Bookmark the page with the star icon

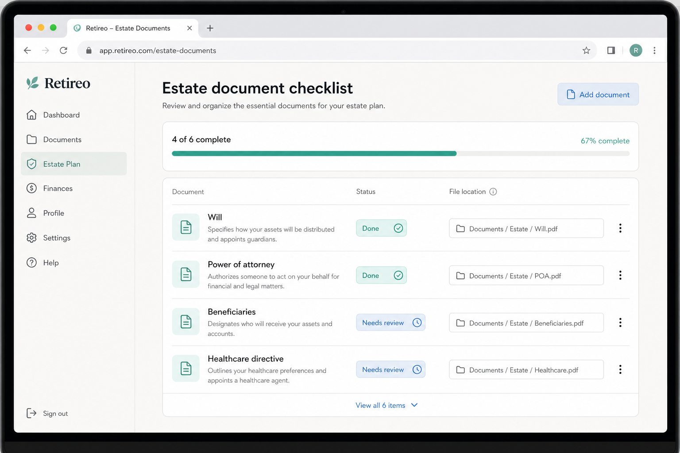point(586,50)
